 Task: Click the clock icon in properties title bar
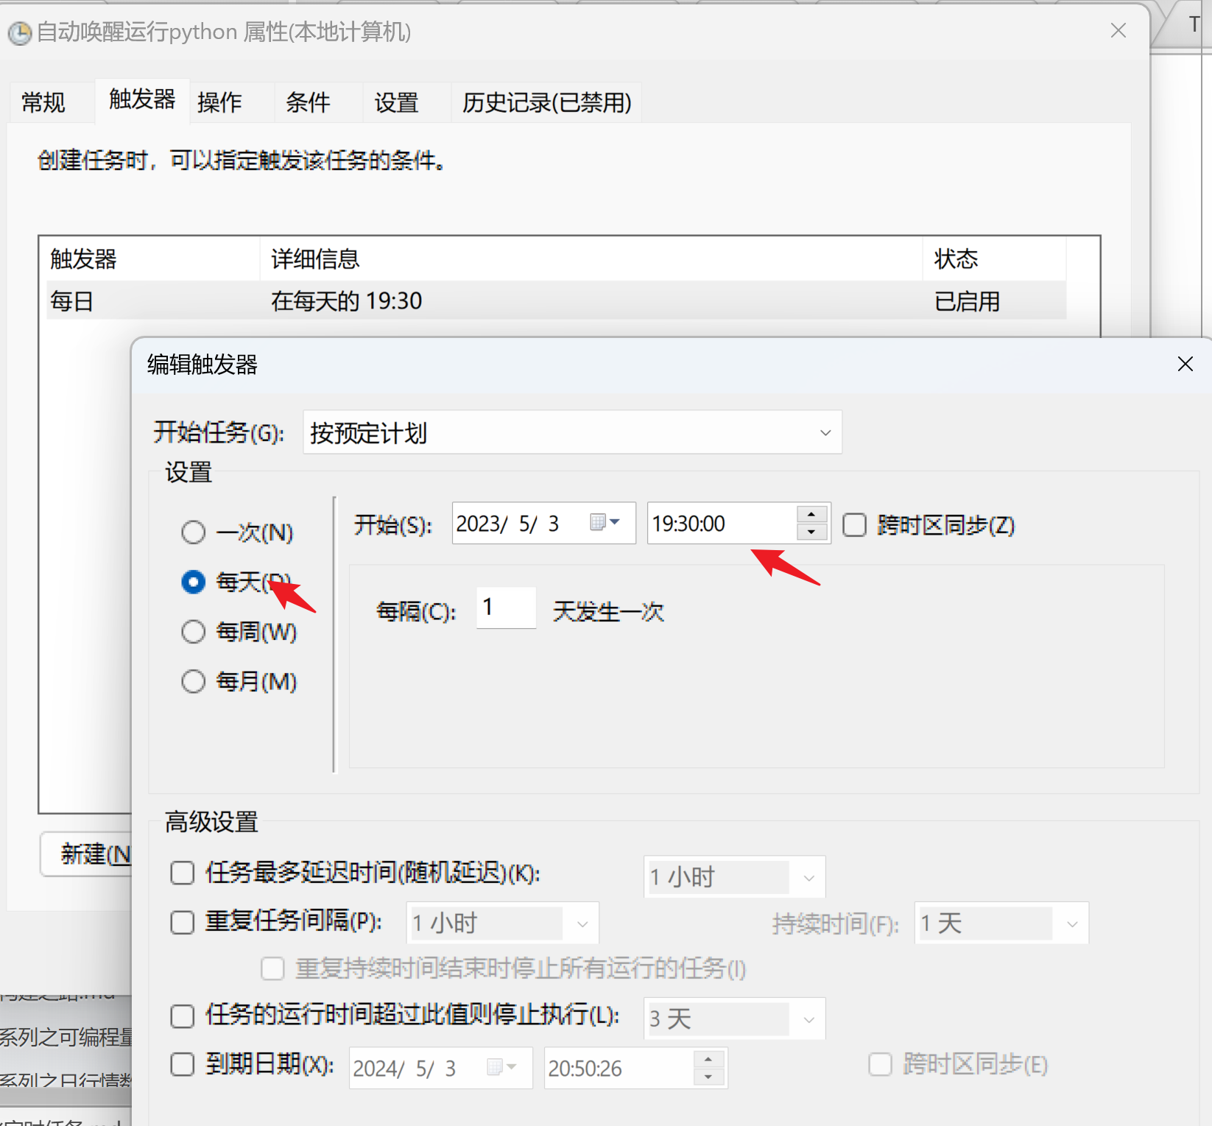click(x=19, y=32)
